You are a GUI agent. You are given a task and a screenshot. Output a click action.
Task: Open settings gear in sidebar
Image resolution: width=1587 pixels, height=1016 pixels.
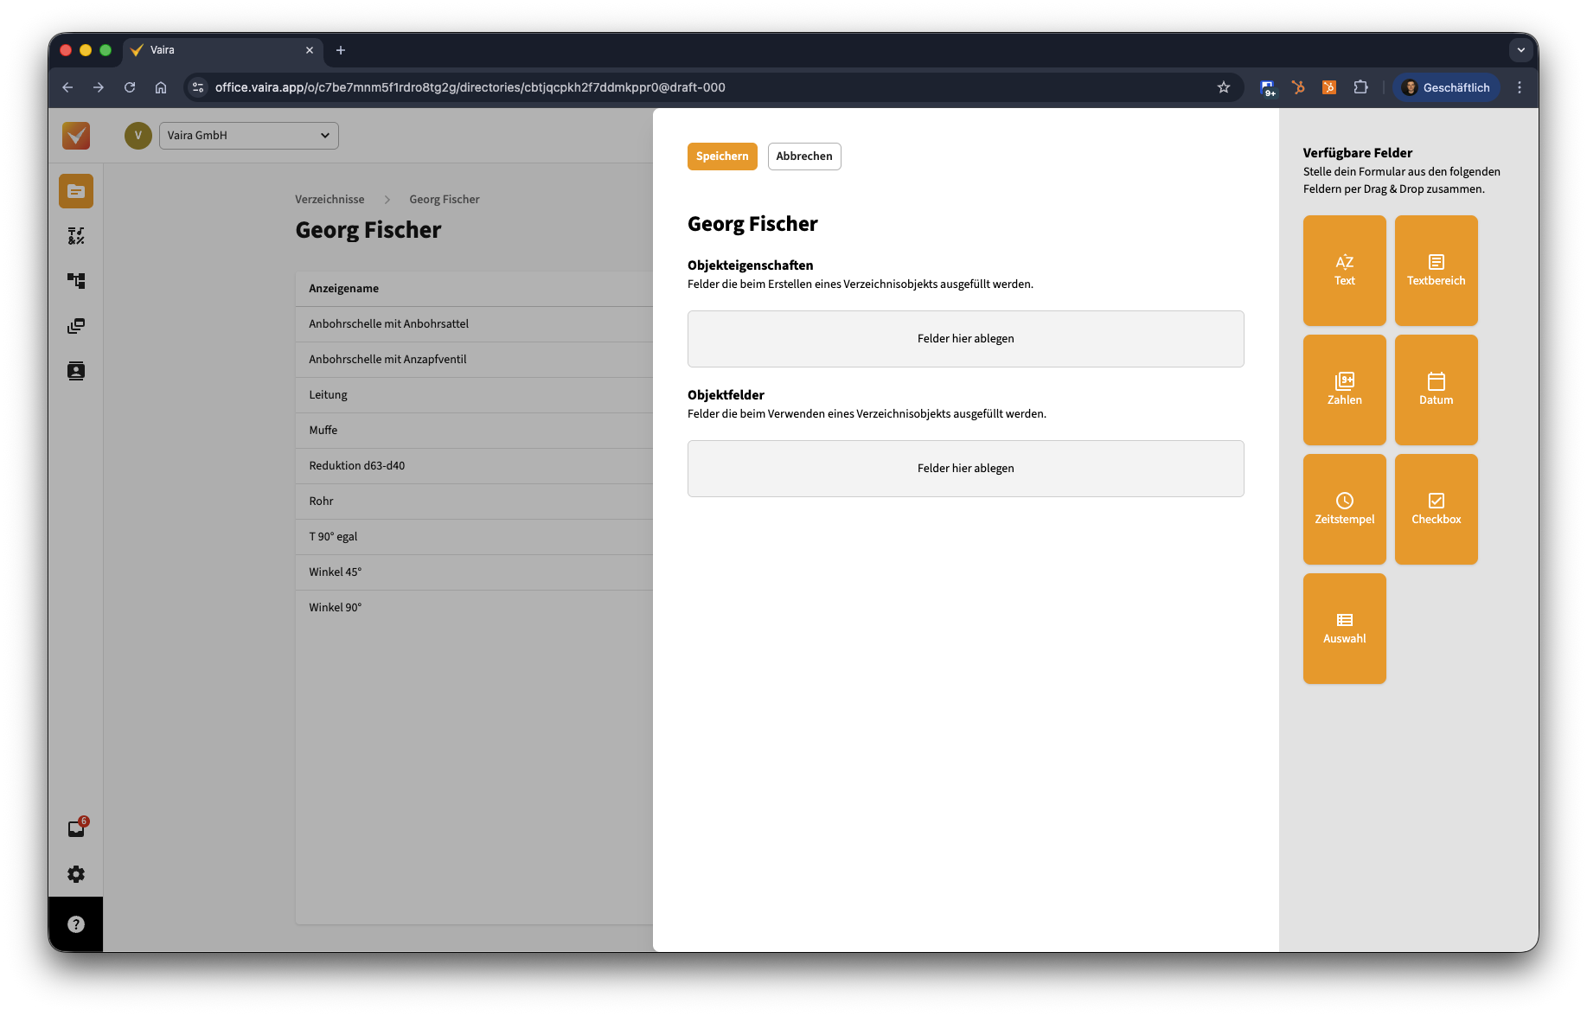coord(76,874)
